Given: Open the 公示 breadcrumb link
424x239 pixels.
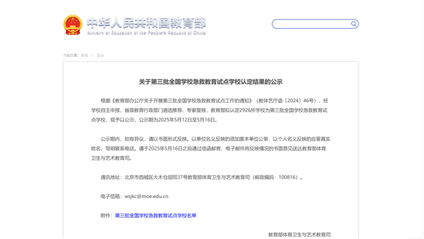Looking at the screenshot, I should click(100, 55).
